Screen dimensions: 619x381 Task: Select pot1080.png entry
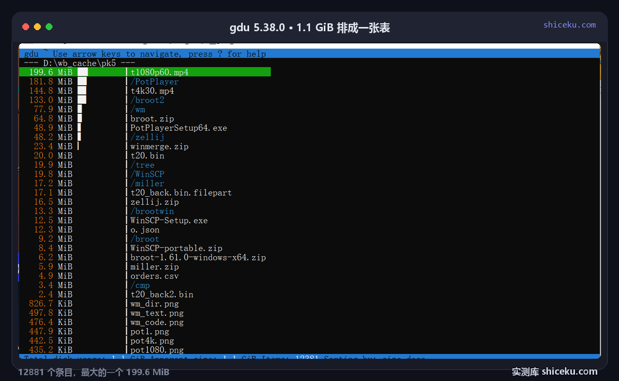pyautogui.click(x=157, y=350)
